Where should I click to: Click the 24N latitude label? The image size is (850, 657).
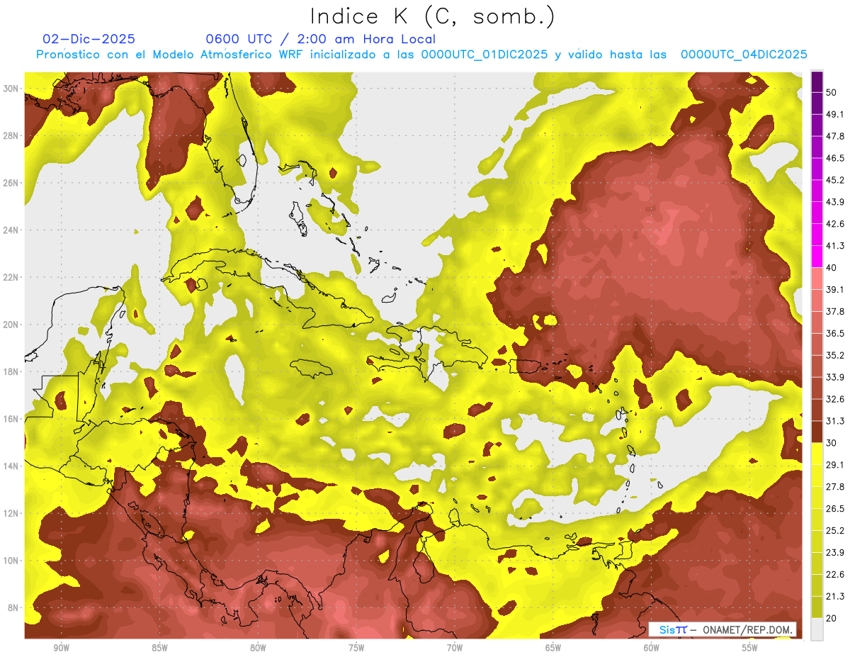(11, 230)
